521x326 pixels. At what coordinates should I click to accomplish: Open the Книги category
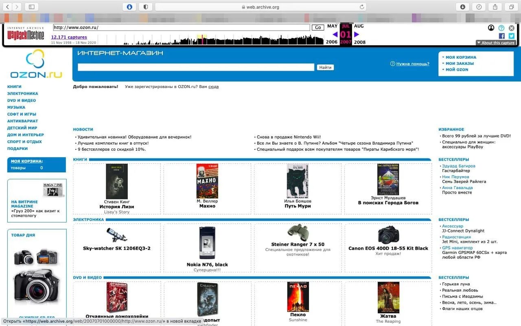14,87
